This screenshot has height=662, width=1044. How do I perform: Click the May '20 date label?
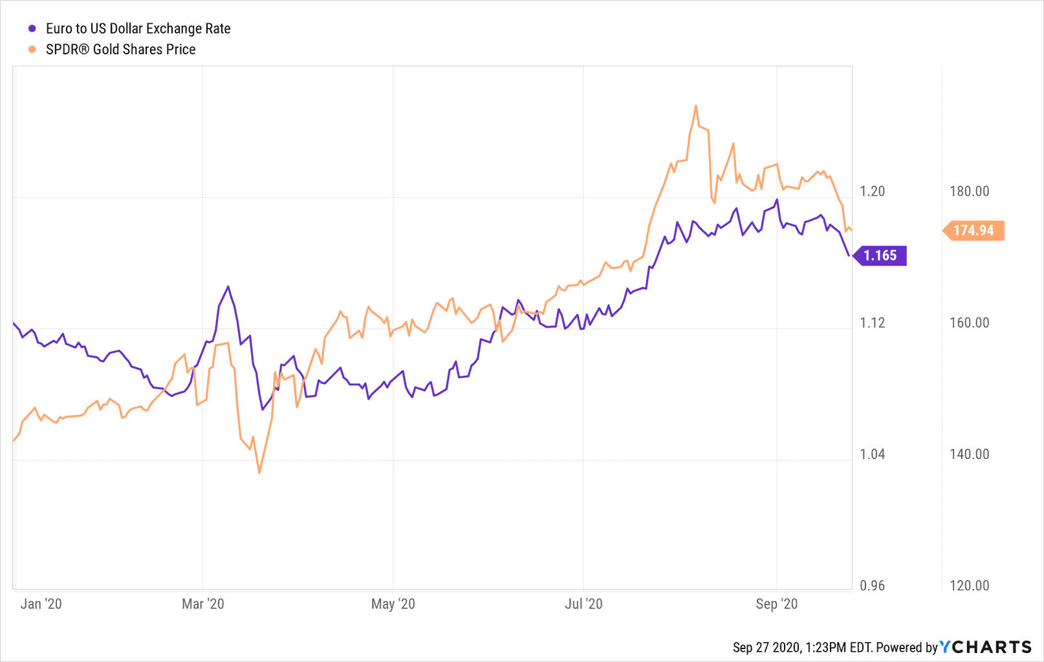click(x=393, y=604)
